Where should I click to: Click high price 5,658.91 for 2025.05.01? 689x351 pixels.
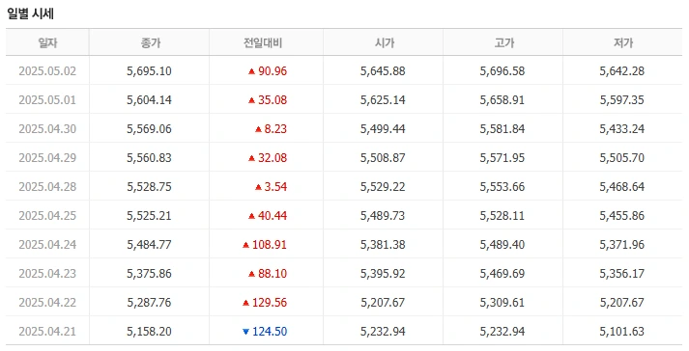pyautogui.click(x=502, y=100)
